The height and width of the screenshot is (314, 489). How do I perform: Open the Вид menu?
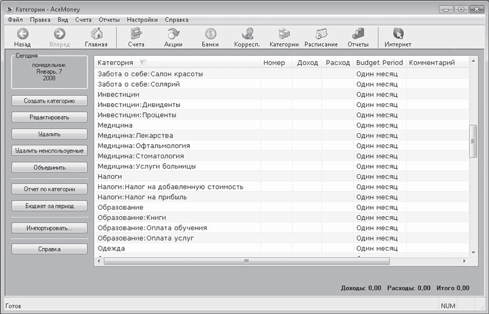click(x=63, y=20)
